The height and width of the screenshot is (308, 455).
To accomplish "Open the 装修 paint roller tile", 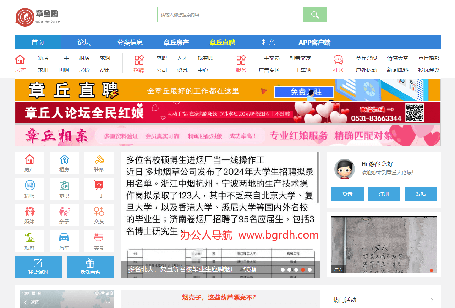I will (99, 163).
